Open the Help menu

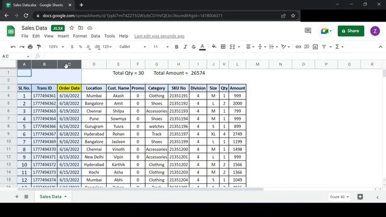(x=124, y=36)
